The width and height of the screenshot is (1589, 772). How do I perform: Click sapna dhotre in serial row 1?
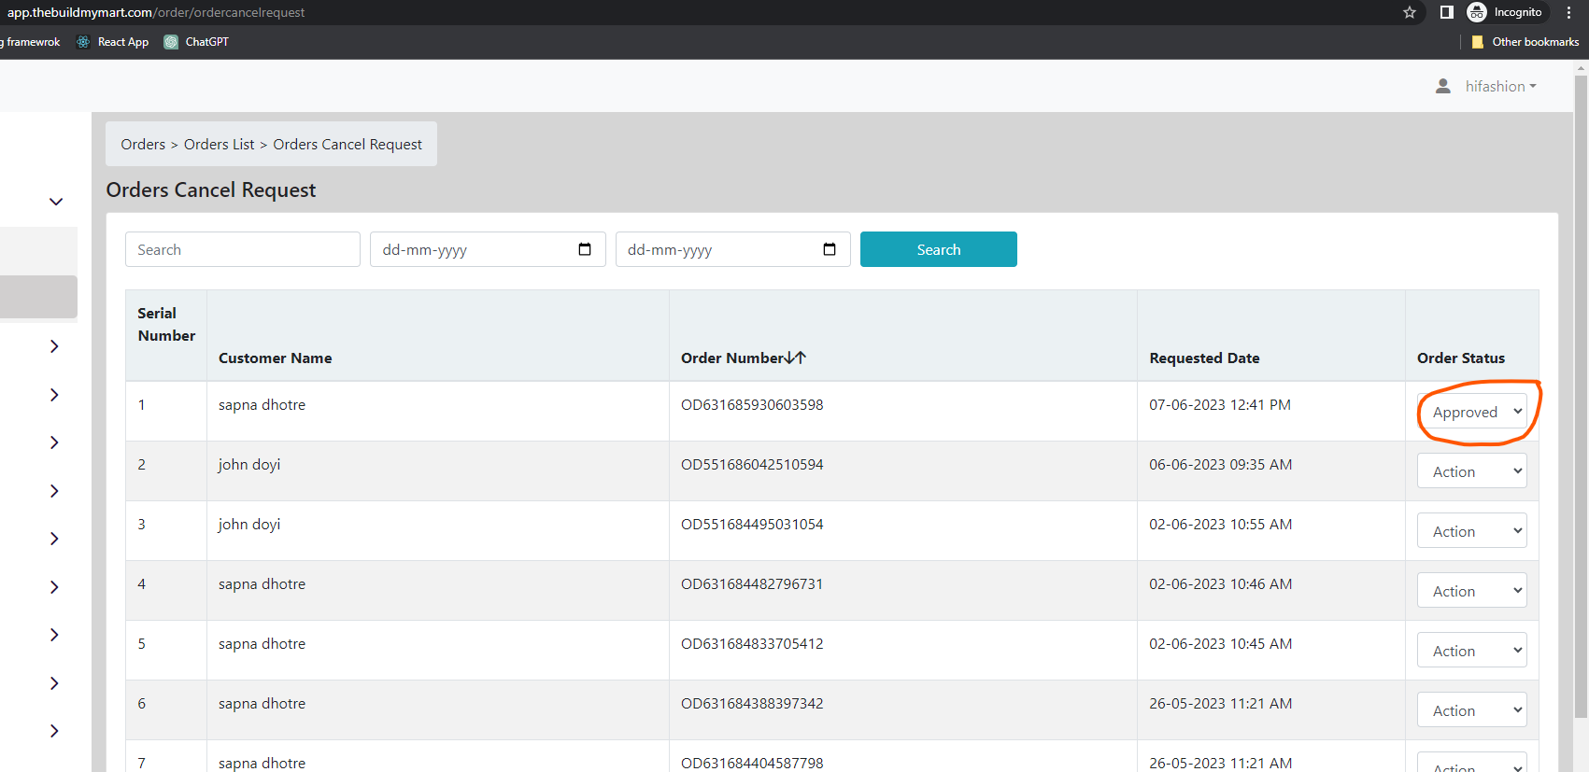pos(262,404)
